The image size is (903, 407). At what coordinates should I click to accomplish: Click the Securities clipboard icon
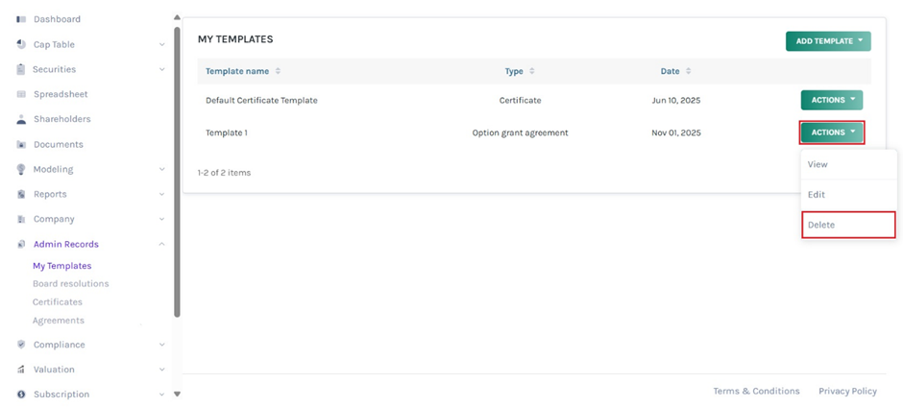(x=21, y=69)
